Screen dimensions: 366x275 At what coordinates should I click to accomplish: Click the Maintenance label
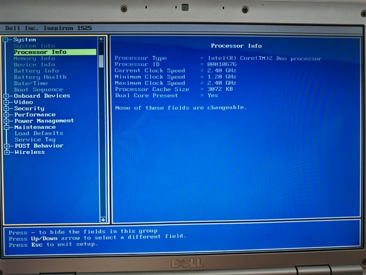point(35,127)
